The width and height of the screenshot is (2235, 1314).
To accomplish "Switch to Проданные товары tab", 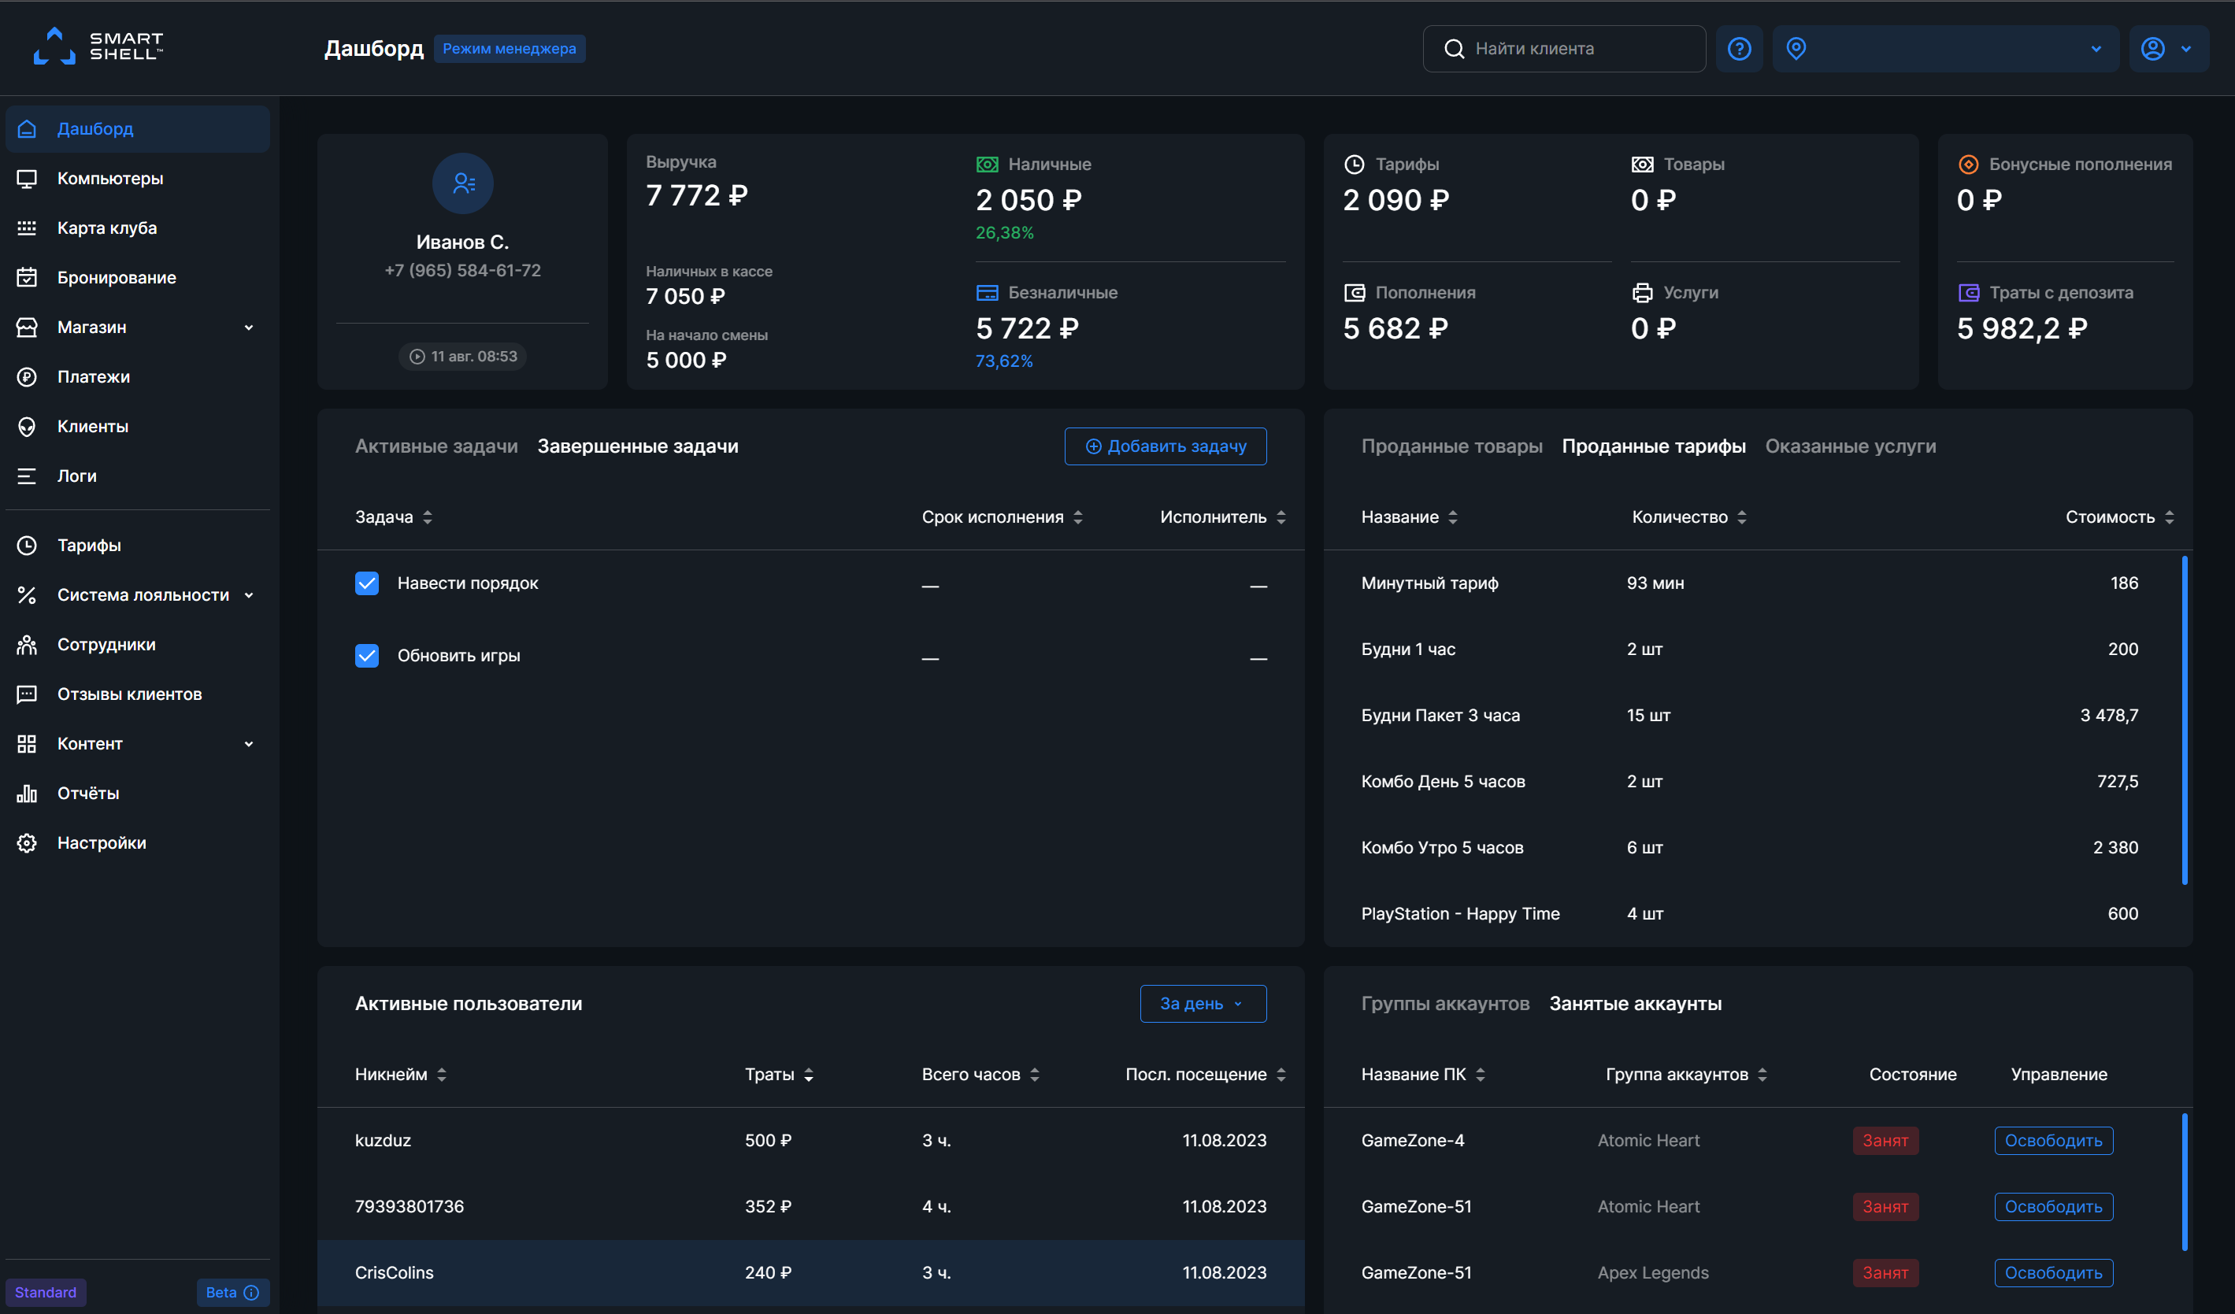I will [1451, 446].
